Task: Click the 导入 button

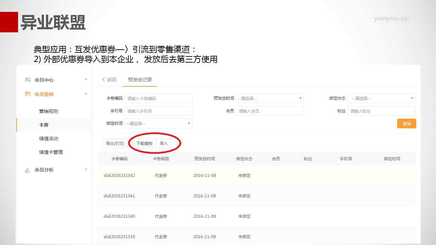Action: coord(164,144)
